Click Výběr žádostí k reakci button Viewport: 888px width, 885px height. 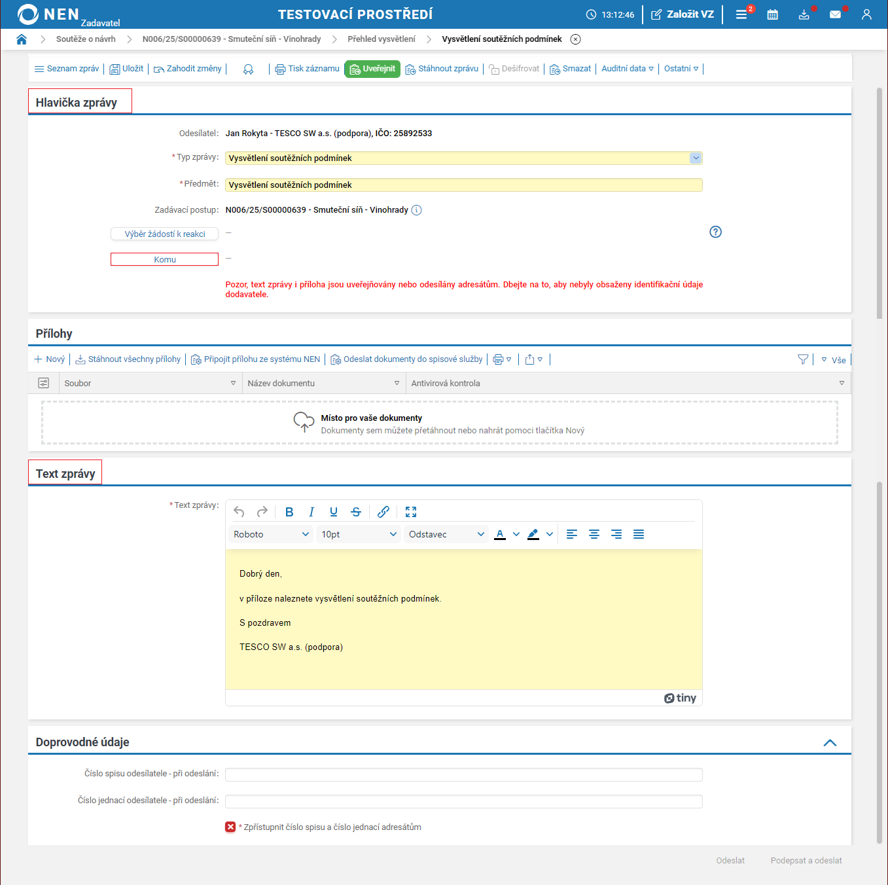[165, 234]
